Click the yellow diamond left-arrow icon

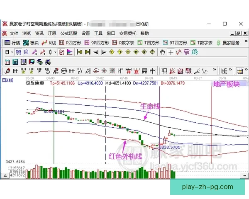click(112, 52)
